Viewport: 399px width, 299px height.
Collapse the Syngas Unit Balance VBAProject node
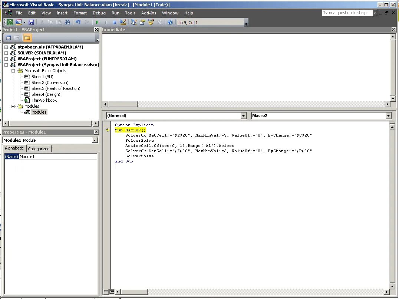(x=6, y=65)
